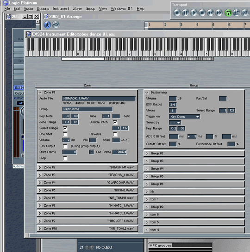The width and height of the screenshot is (250, 252).
Task: Expand Zone #2 BRASRIM1.wav
Action: pos(40,167)
